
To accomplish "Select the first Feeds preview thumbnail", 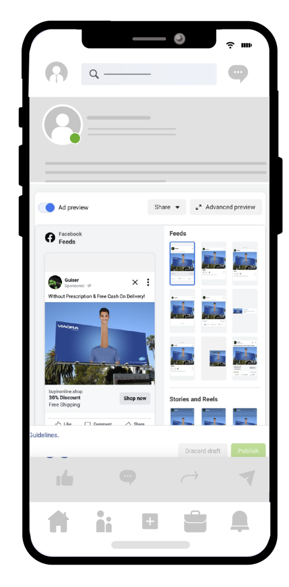I will click(182, 264).
